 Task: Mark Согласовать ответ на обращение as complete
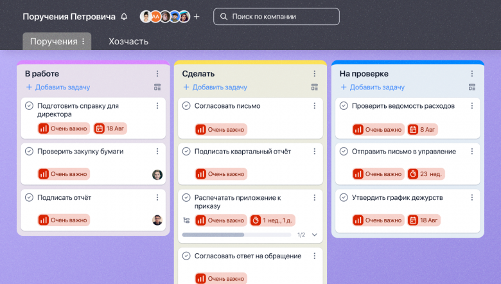[186, 256]
